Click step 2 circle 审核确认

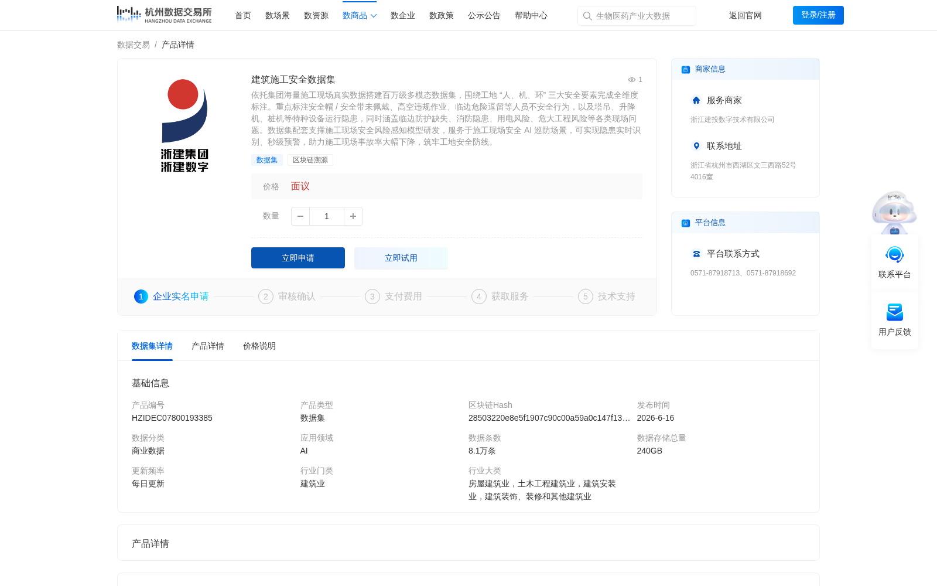266,297
